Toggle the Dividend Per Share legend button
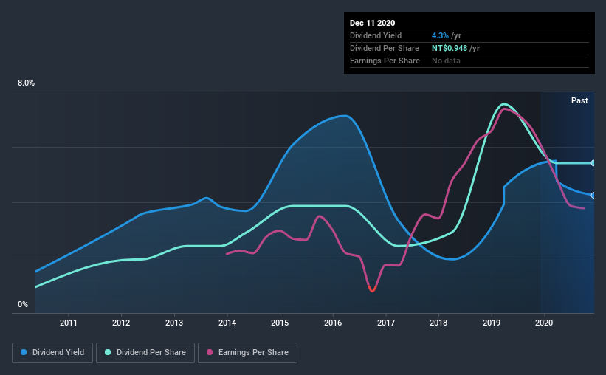 (145, 353)
